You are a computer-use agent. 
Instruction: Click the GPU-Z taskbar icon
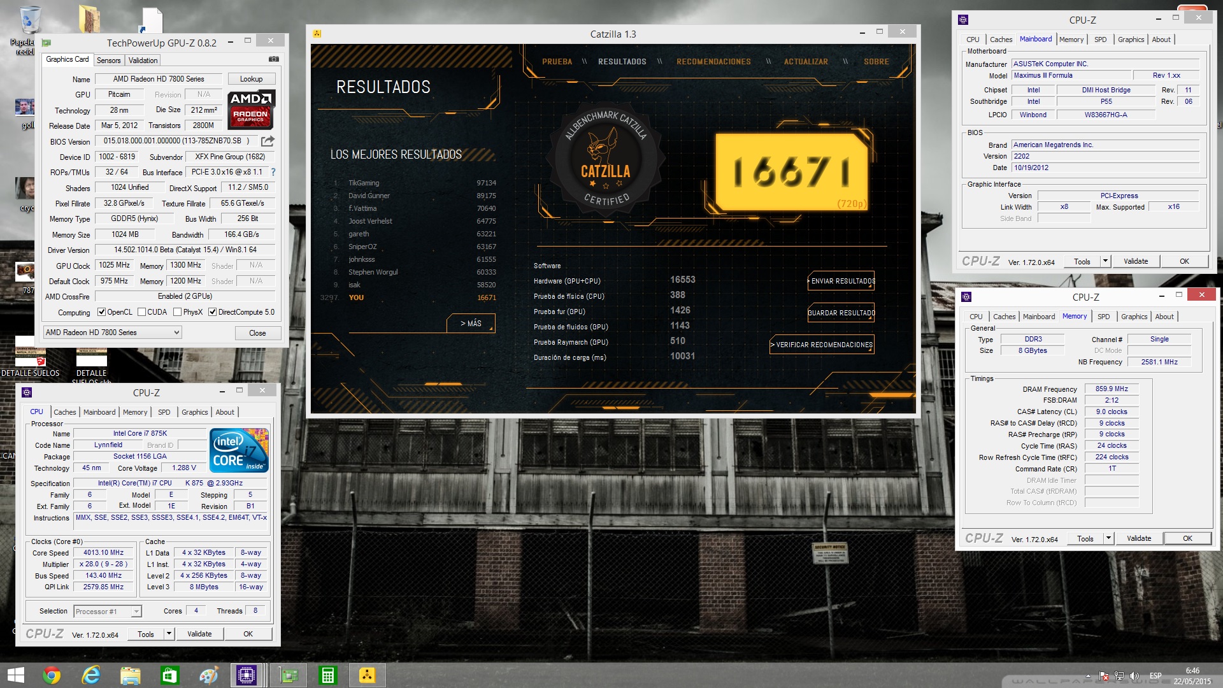[289, 675]
